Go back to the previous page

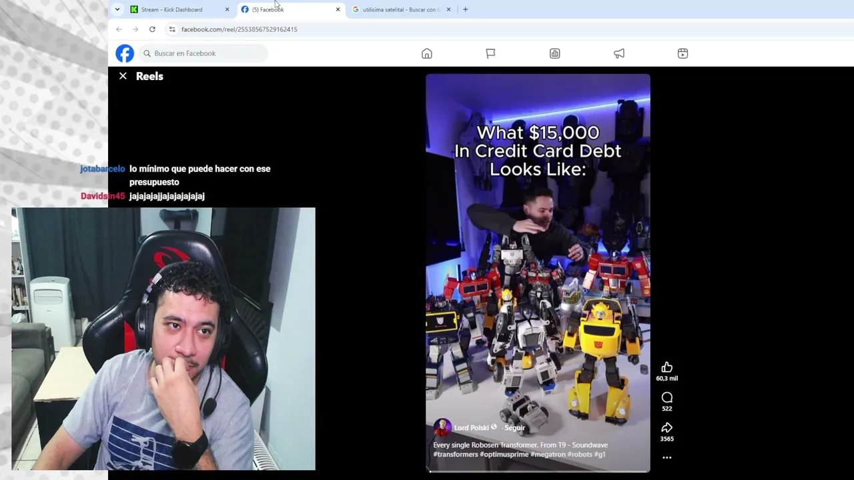[x=119, y=29]
